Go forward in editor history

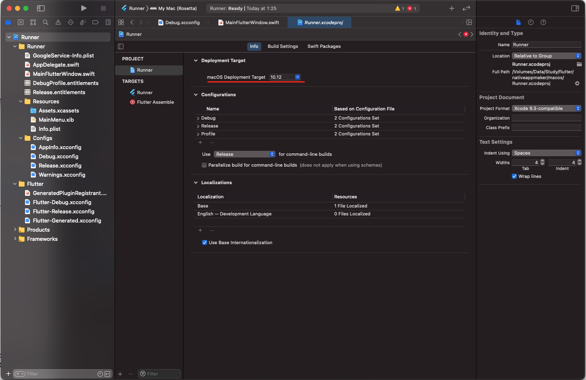coord(141,22)
